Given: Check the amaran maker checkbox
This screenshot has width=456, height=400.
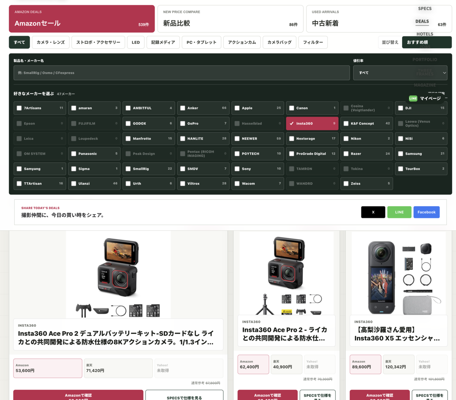Looking at the screenshot, I should (x=74, y=108).
